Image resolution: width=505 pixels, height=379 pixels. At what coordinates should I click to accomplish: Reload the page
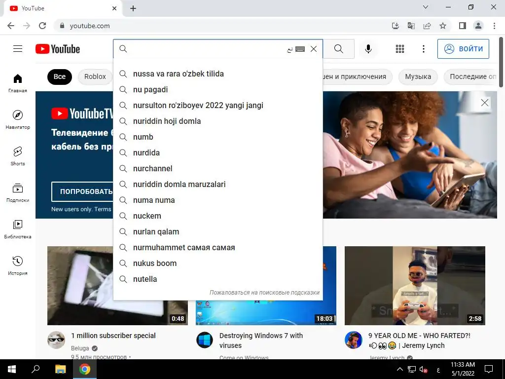[x=42, y=26]
